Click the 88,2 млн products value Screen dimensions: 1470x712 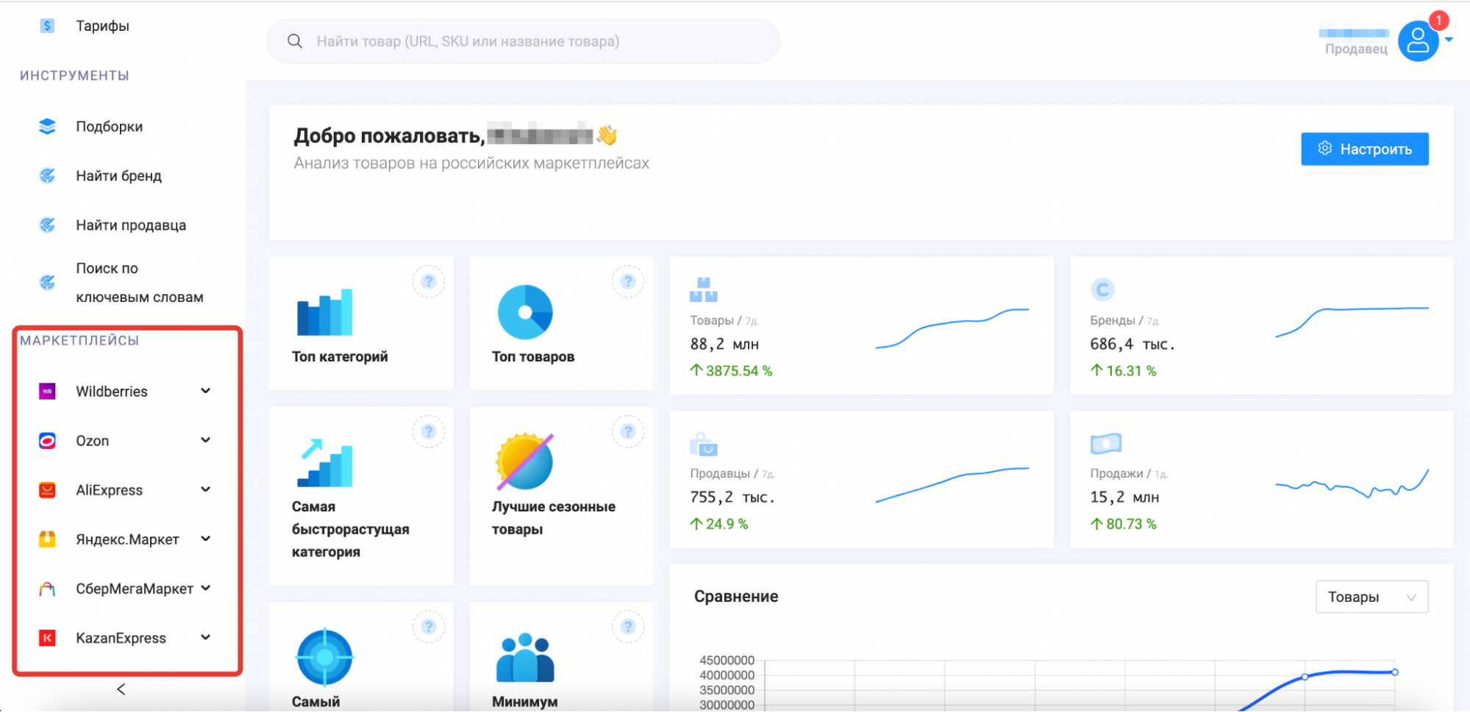724,344
